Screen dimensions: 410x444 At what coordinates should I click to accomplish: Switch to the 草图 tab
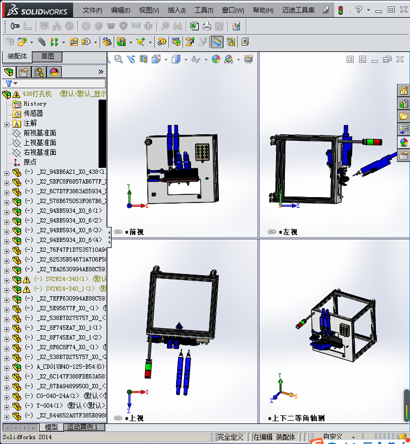coord(47,56)
